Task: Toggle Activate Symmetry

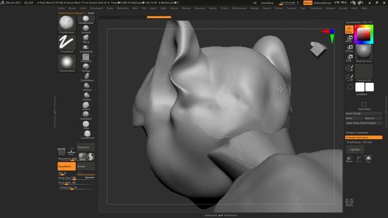Action: tap(364, 137)
